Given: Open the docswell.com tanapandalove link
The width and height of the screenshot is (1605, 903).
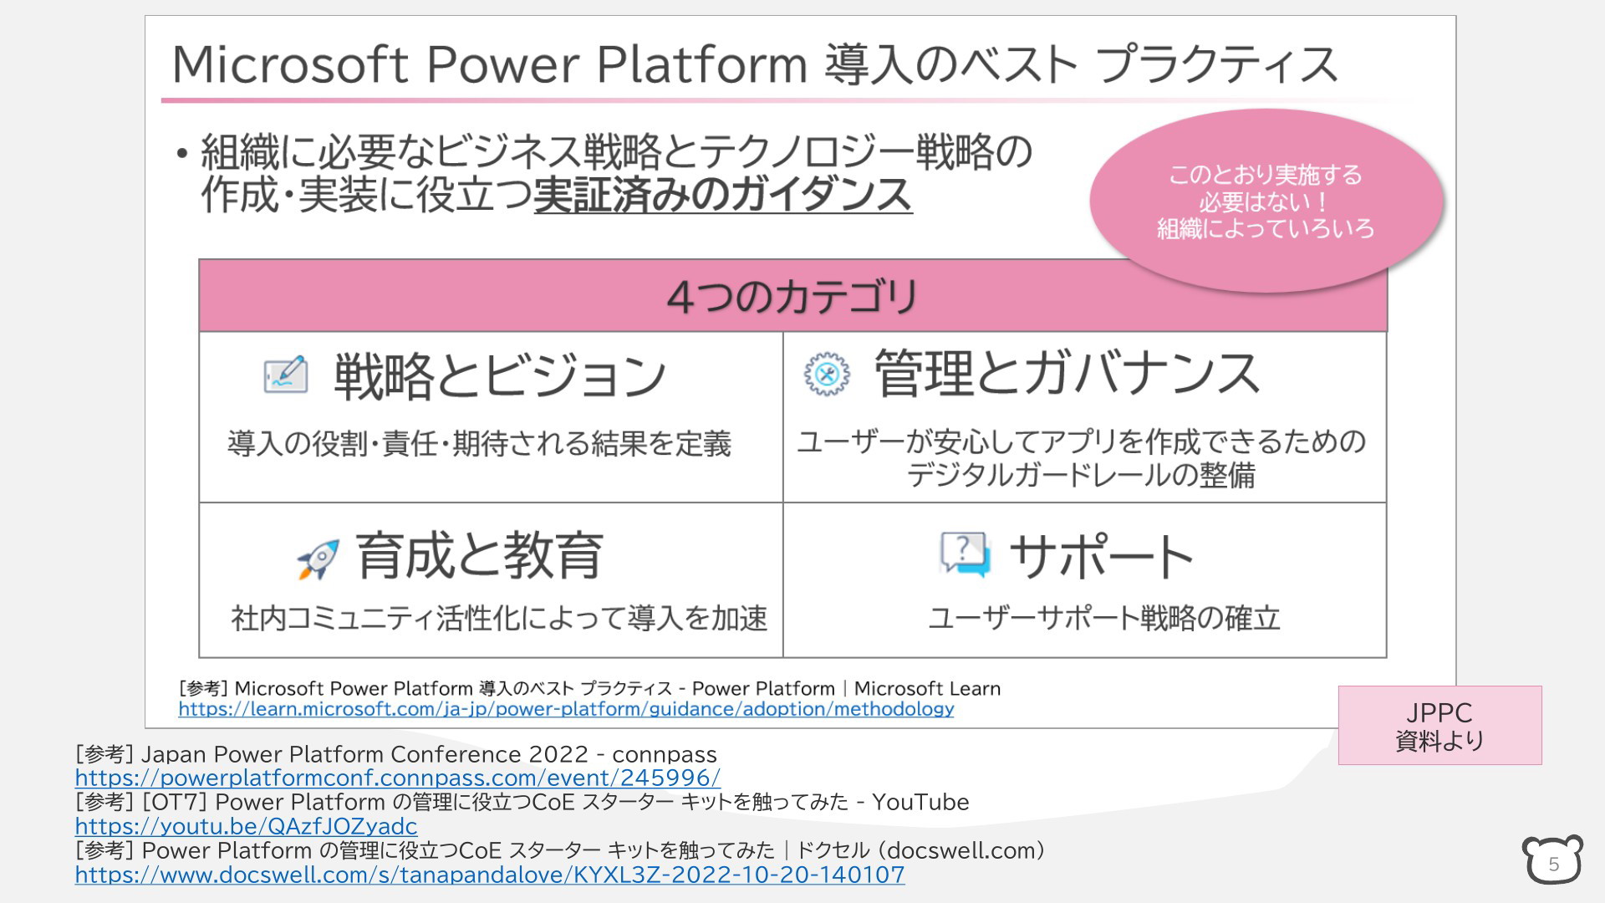Looking at the screenshot, I should tap(490, 875).
